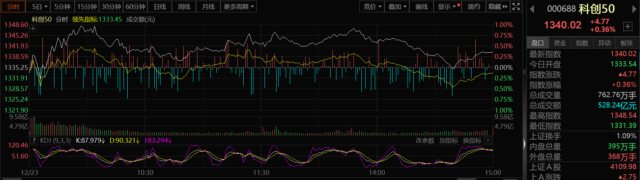The image size is (640, 180).
Task: Expand the 叠加 overlay dropdown
Action: coord(397,7)
